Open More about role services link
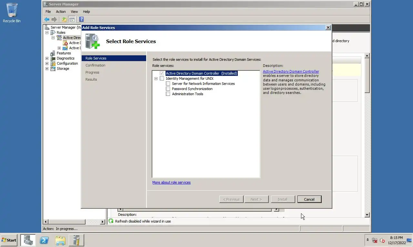 (171, 182)
